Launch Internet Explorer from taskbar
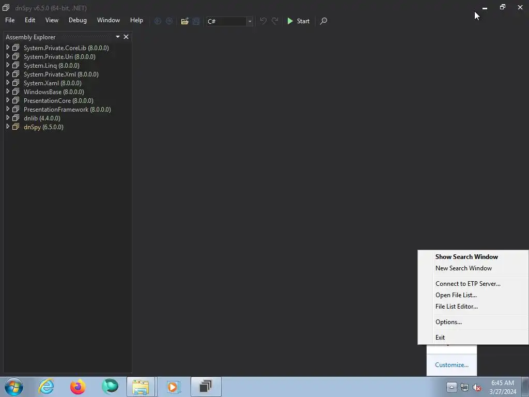This screenshot has width=529, height=397. pos(46,387)
